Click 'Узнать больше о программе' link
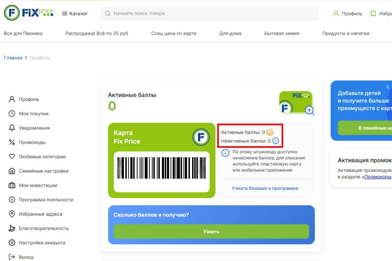392x261 pixels. point(265,188)
